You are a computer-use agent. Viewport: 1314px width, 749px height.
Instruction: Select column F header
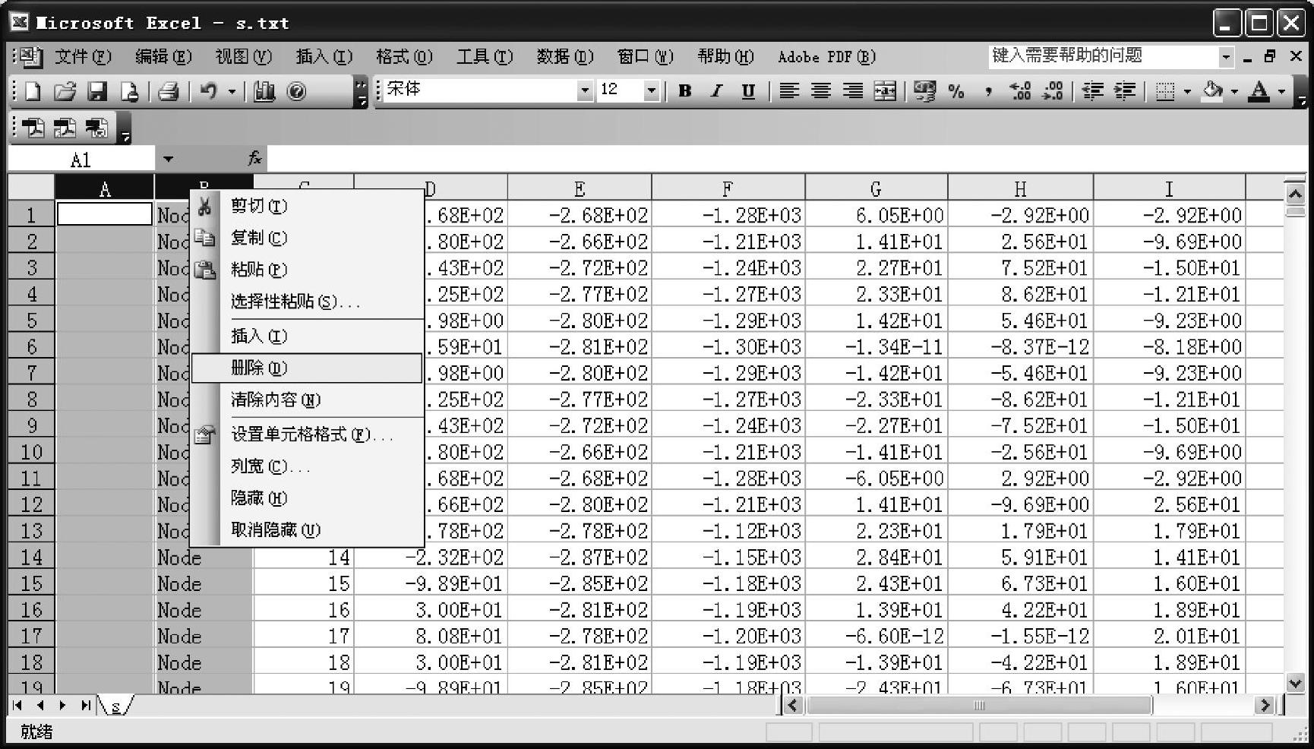click(728, 188)
